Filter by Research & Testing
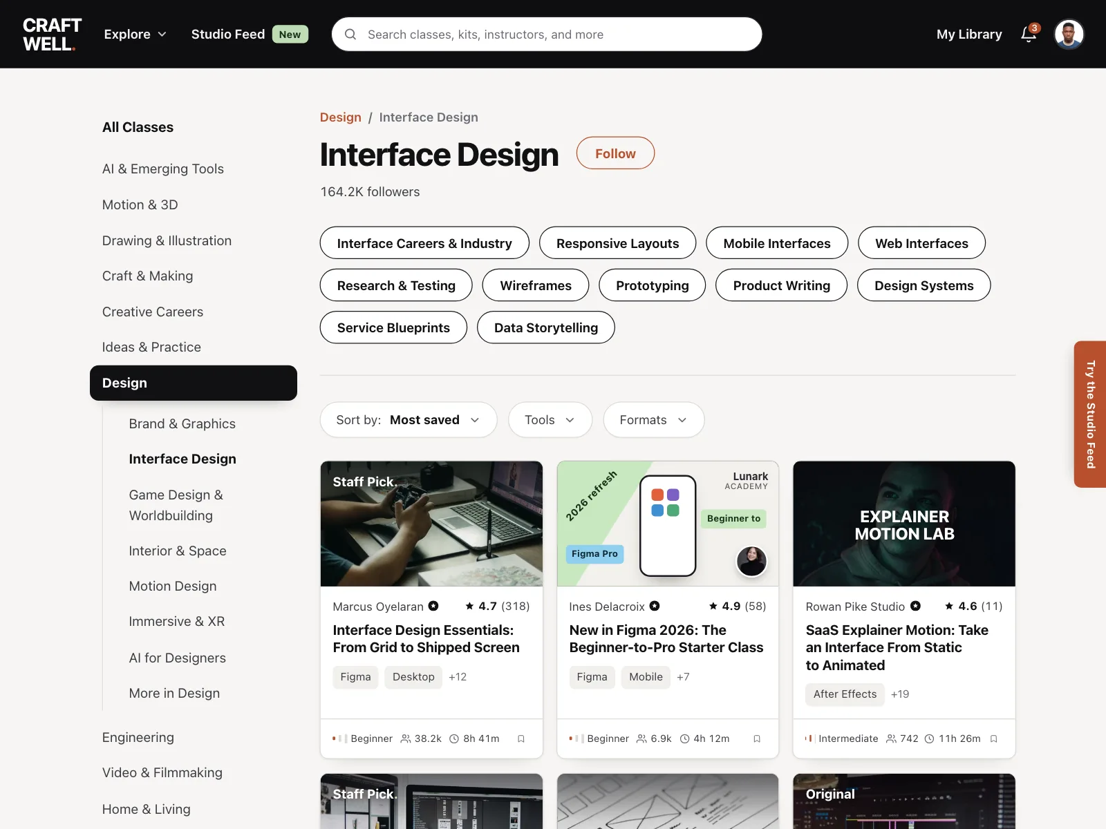Screen dimensions: 1106x829 pyautogui.click(x=396, y=285)
